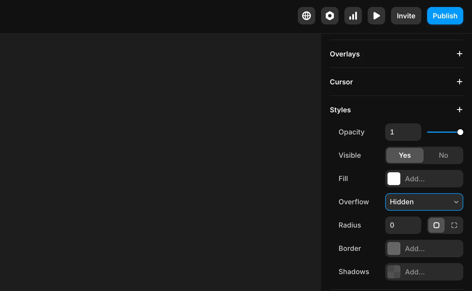
Task: Click the Fill label
Action: pyautogui.click(x=343, y=179)
